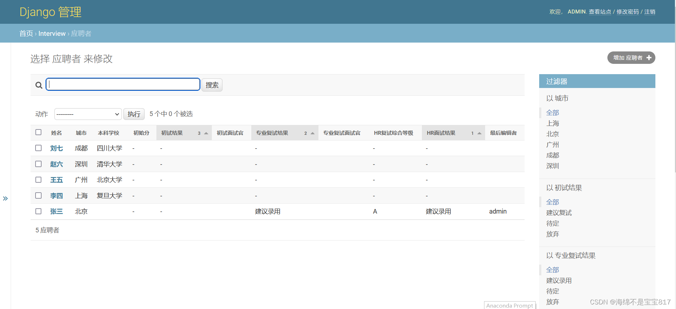This screenshot has height=309, width=676.
Task: Filter city by 上海
Action: pyautogui.click(x=553, y=123)
